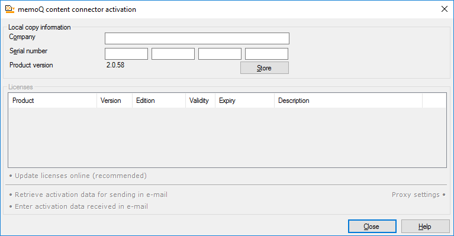Click the Description column header
Screen dimensions: 454x236
point(348,101)
